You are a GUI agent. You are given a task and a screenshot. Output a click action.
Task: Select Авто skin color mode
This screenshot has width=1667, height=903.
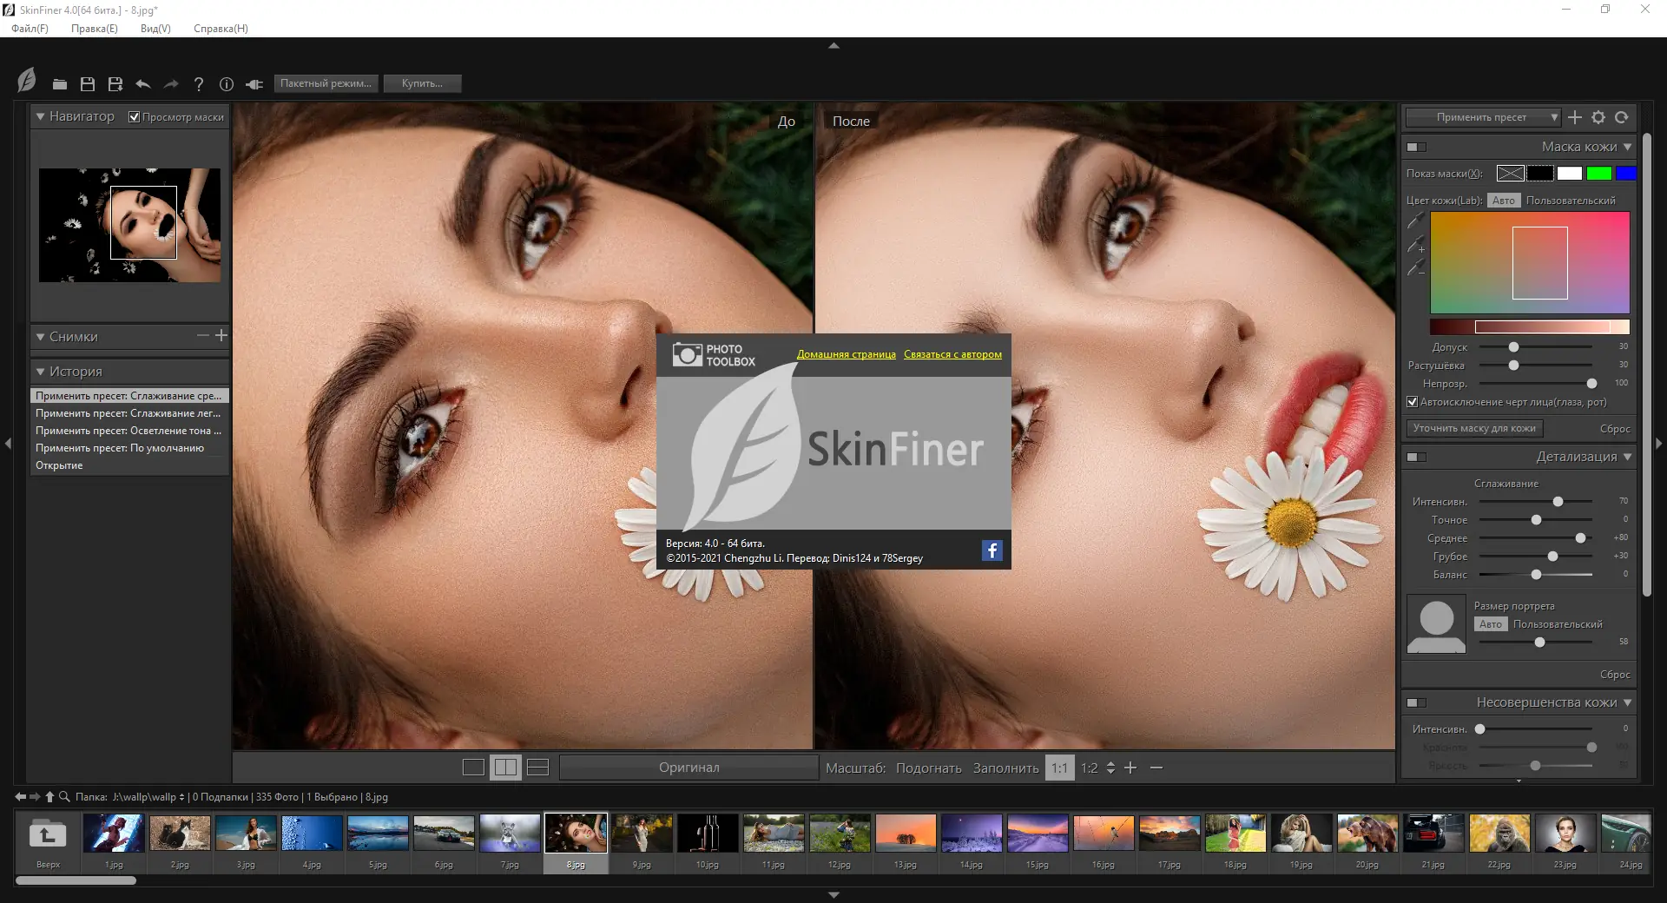1504,201
